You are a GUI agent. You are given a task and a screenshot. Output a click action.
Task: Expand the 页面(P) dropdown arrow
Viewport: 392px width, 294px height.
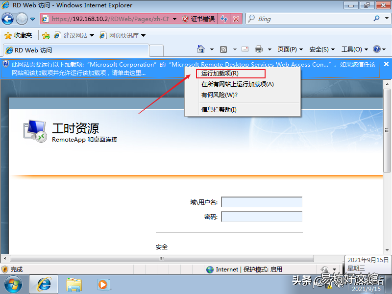coord(301,49)
